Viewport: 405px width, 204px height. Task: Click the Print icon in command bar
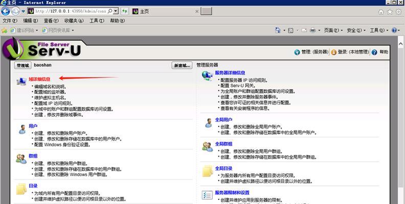click(312, 31)
